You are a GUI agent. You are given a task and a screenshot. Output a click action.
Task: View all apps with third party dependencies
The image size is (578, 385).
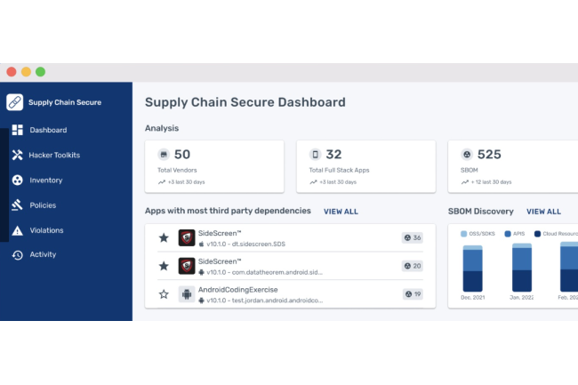point(341,212)
